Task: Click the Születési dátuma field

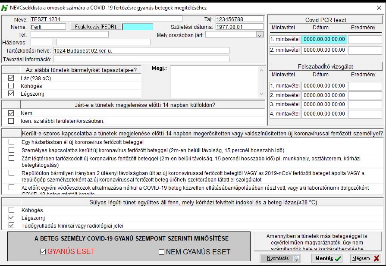Action: (x=239, y=27)
